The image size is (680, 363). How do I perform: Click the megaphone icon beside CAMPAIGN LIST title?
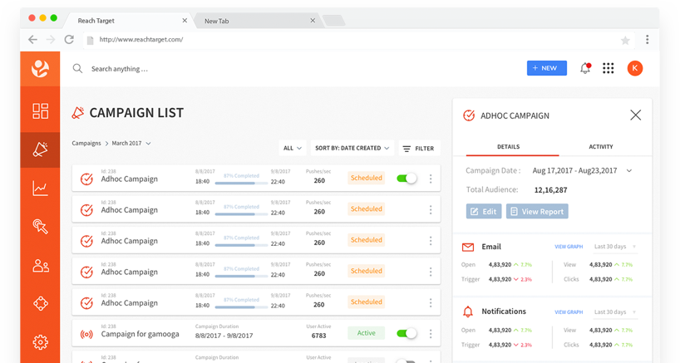coord(77,113)
